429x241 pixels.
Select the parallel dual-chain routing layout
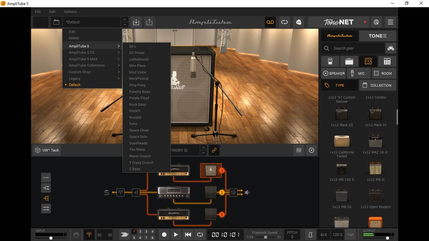46,209
